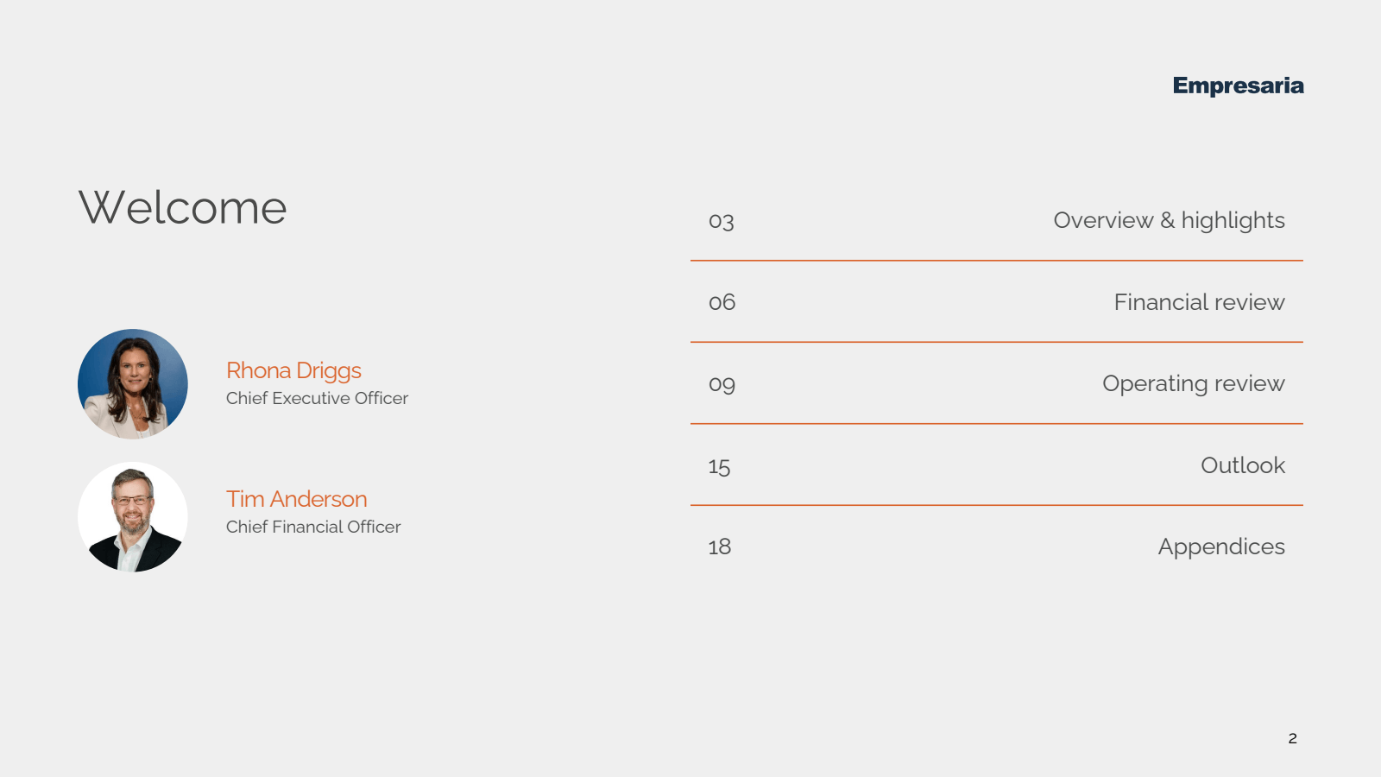1381x777 pixels.
Task: Click agenda page number 09
Action: pyautogui.click(x=722, y=384)
